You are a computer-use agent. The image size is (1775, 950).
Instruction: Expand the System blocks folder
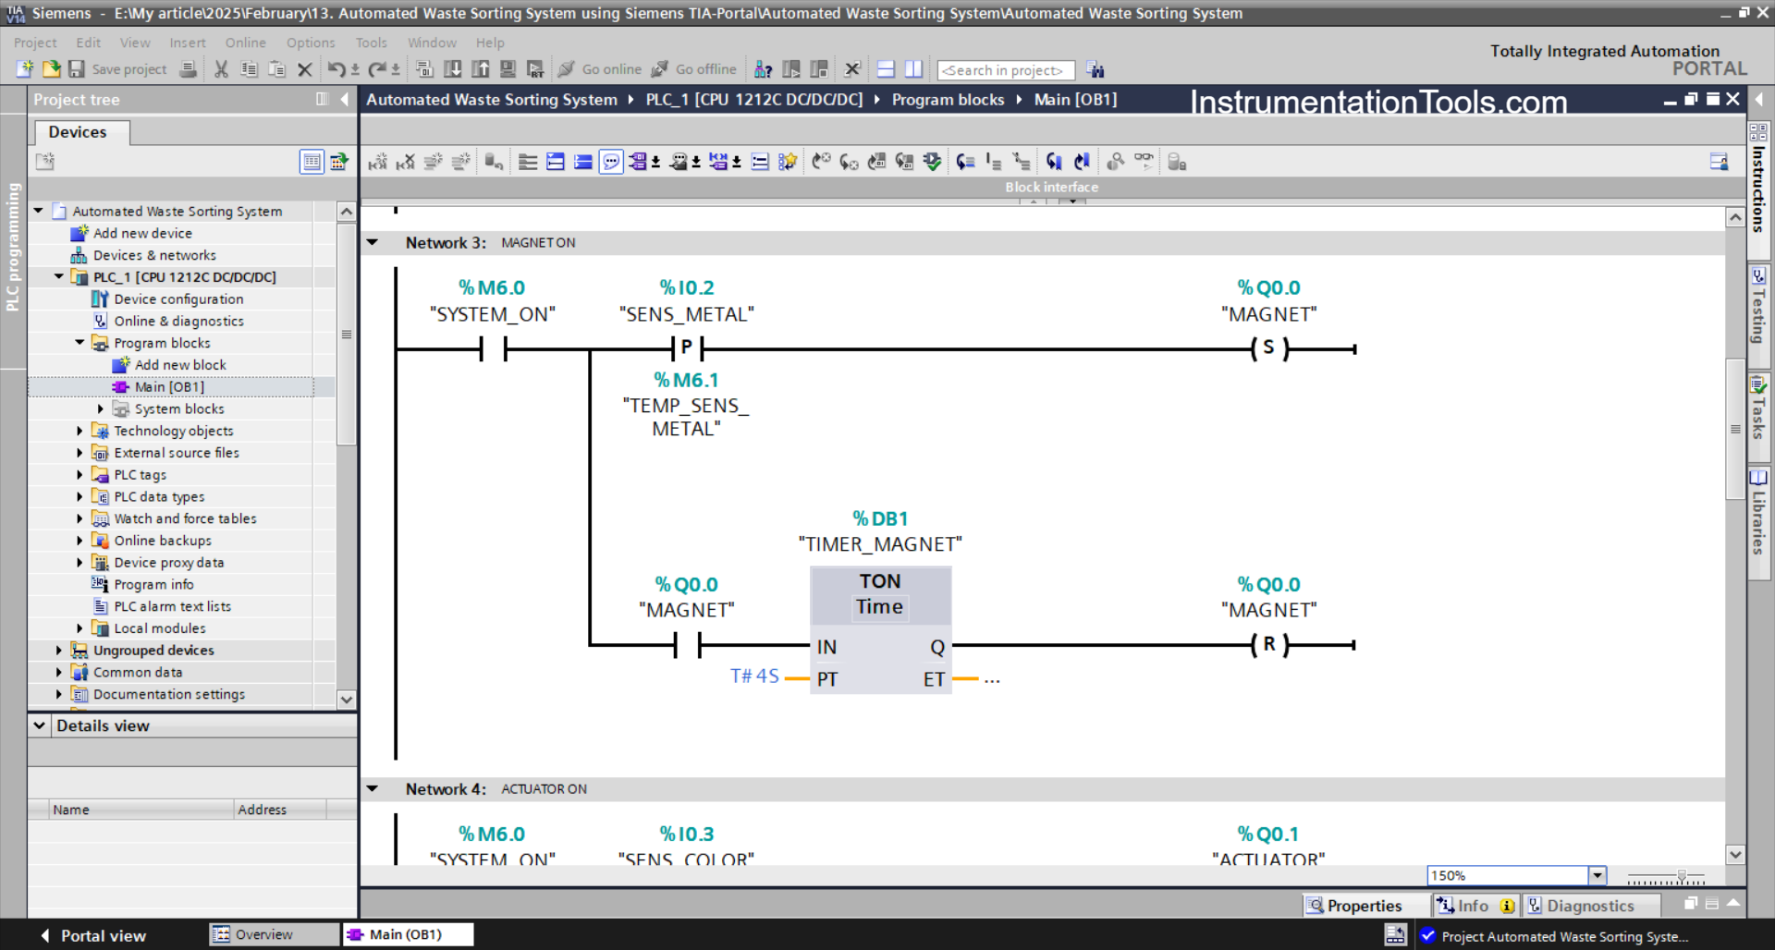pos(101,408)
